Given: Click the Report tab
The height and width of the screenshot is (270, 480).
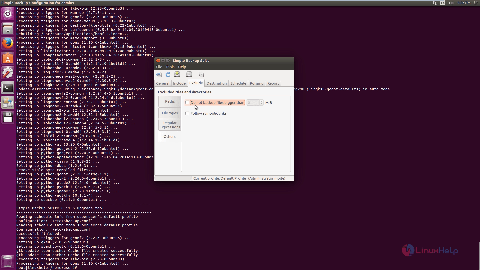Looking at the screenshot, I should (273, 83).
